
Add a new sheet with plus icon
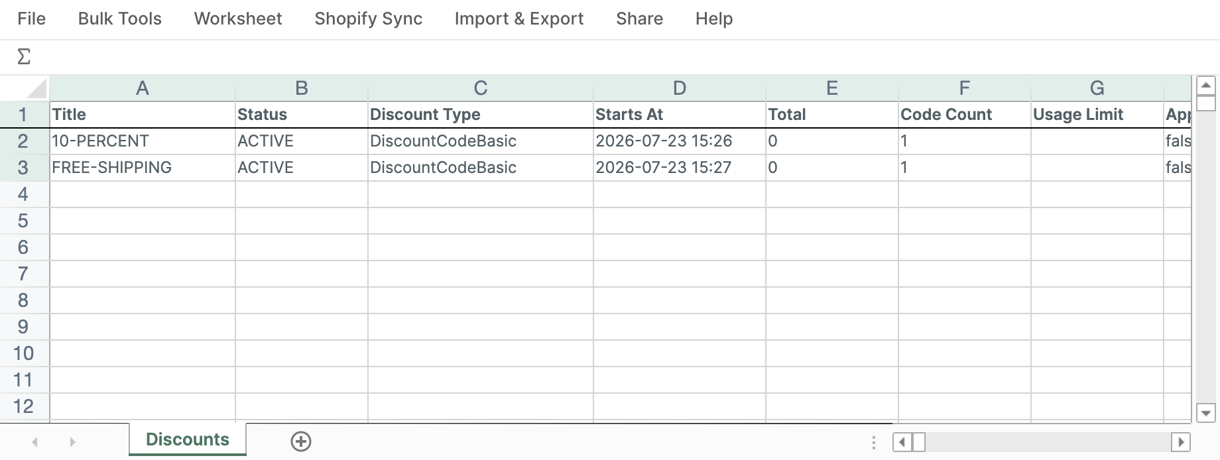301,441
